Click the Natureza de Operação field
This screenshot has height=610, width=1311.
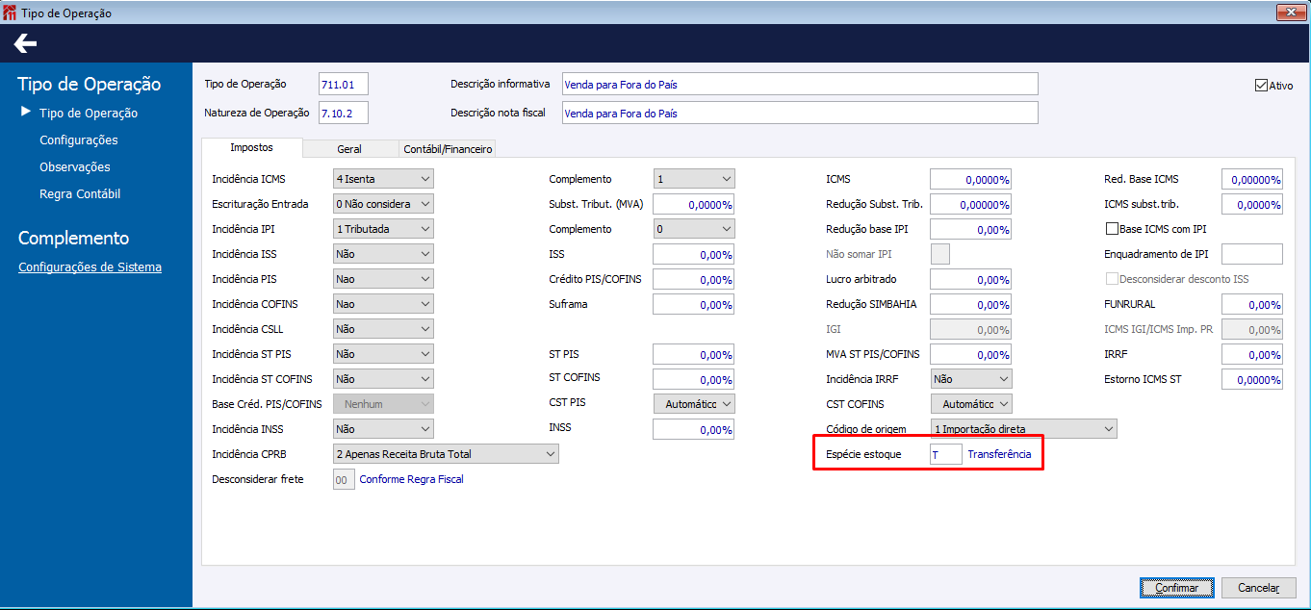344,114
